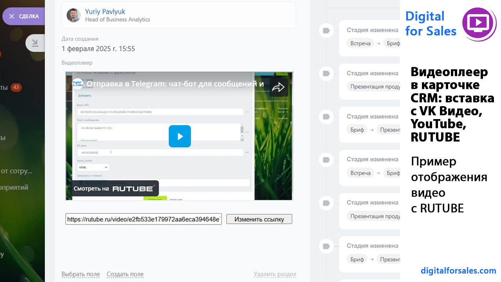This screenshot has height=282, width=501.
Task: Click 'Digital for Sales' brand text
Action: pyautogui.click(x=431, y=23)
